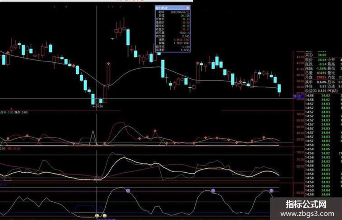Click the red arrow above the tall rising candle
This screenshot has height=220, width=342.
(109, 64)
